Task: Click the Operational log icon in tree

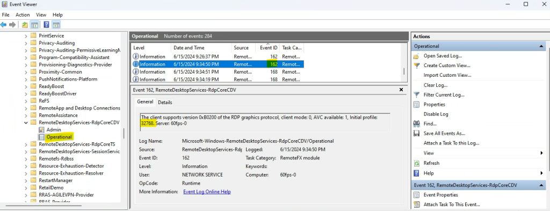Action: click(x=41, y=137)
